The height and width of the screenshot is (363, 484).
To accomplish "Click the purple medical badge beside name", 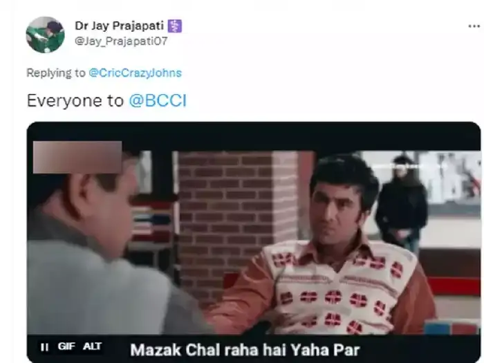I will point(175,26).
